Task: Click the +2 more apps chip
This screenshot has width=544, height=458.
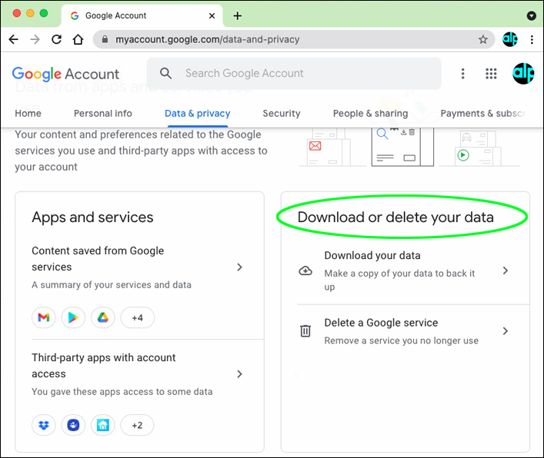Action: click(x=137, y=424)
